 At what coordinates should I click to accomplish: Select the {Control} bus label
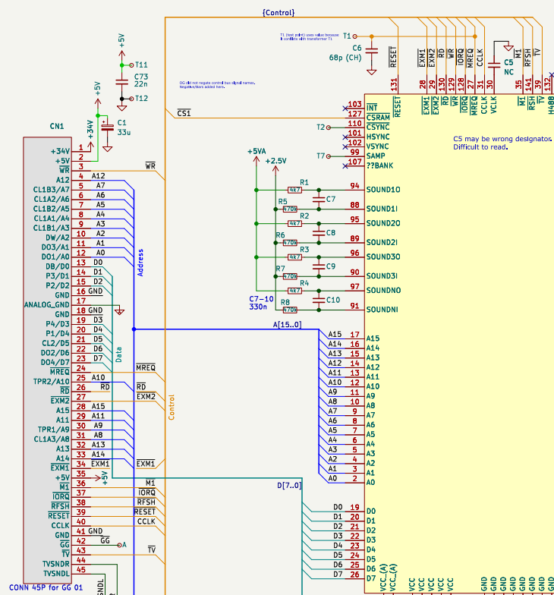coord(278,12)
